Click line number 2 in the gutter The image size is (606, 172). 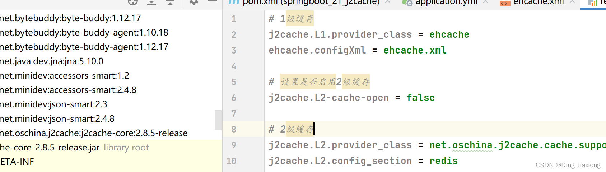coord(234,34)
